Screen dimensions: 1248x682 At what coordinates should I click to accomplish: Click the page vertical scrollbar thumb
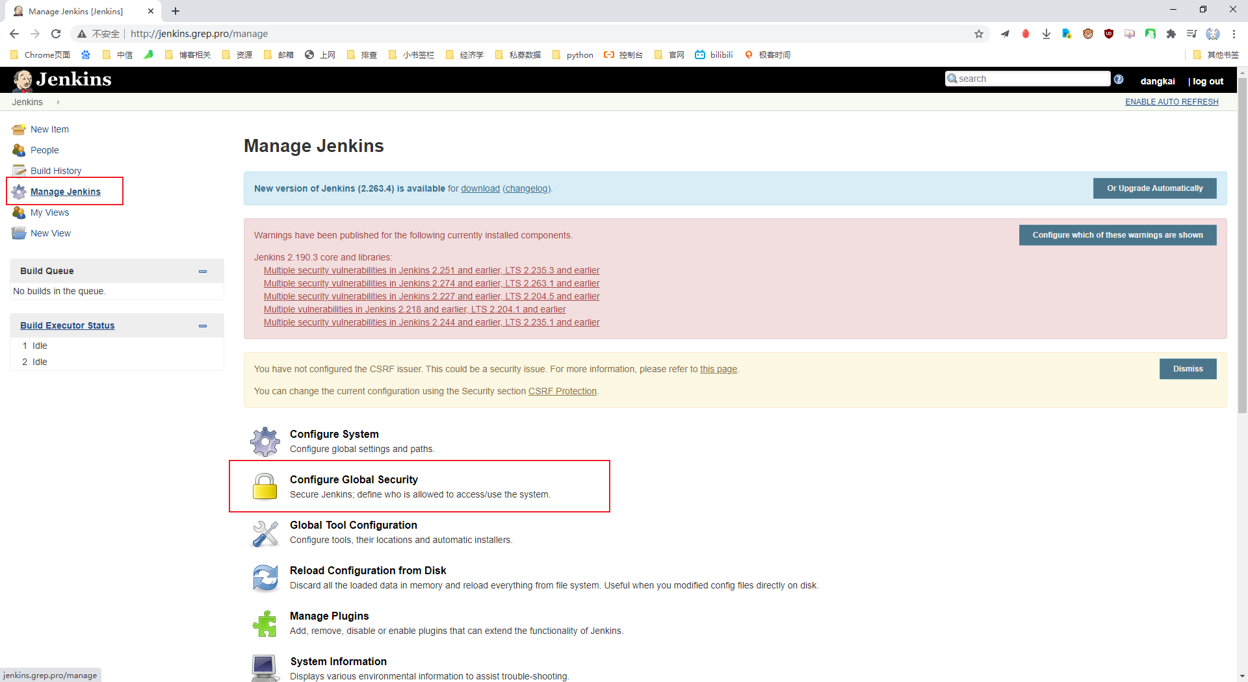1242,246
